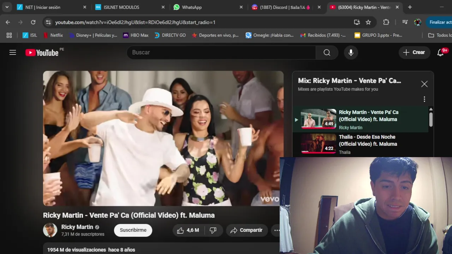Click the Mix: Ricky Martin playlist title

pyautogui.click(x=350, y=81)
